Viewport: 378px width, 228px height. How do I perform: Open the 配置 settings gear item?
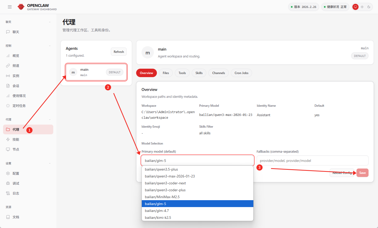pos(16,173)
